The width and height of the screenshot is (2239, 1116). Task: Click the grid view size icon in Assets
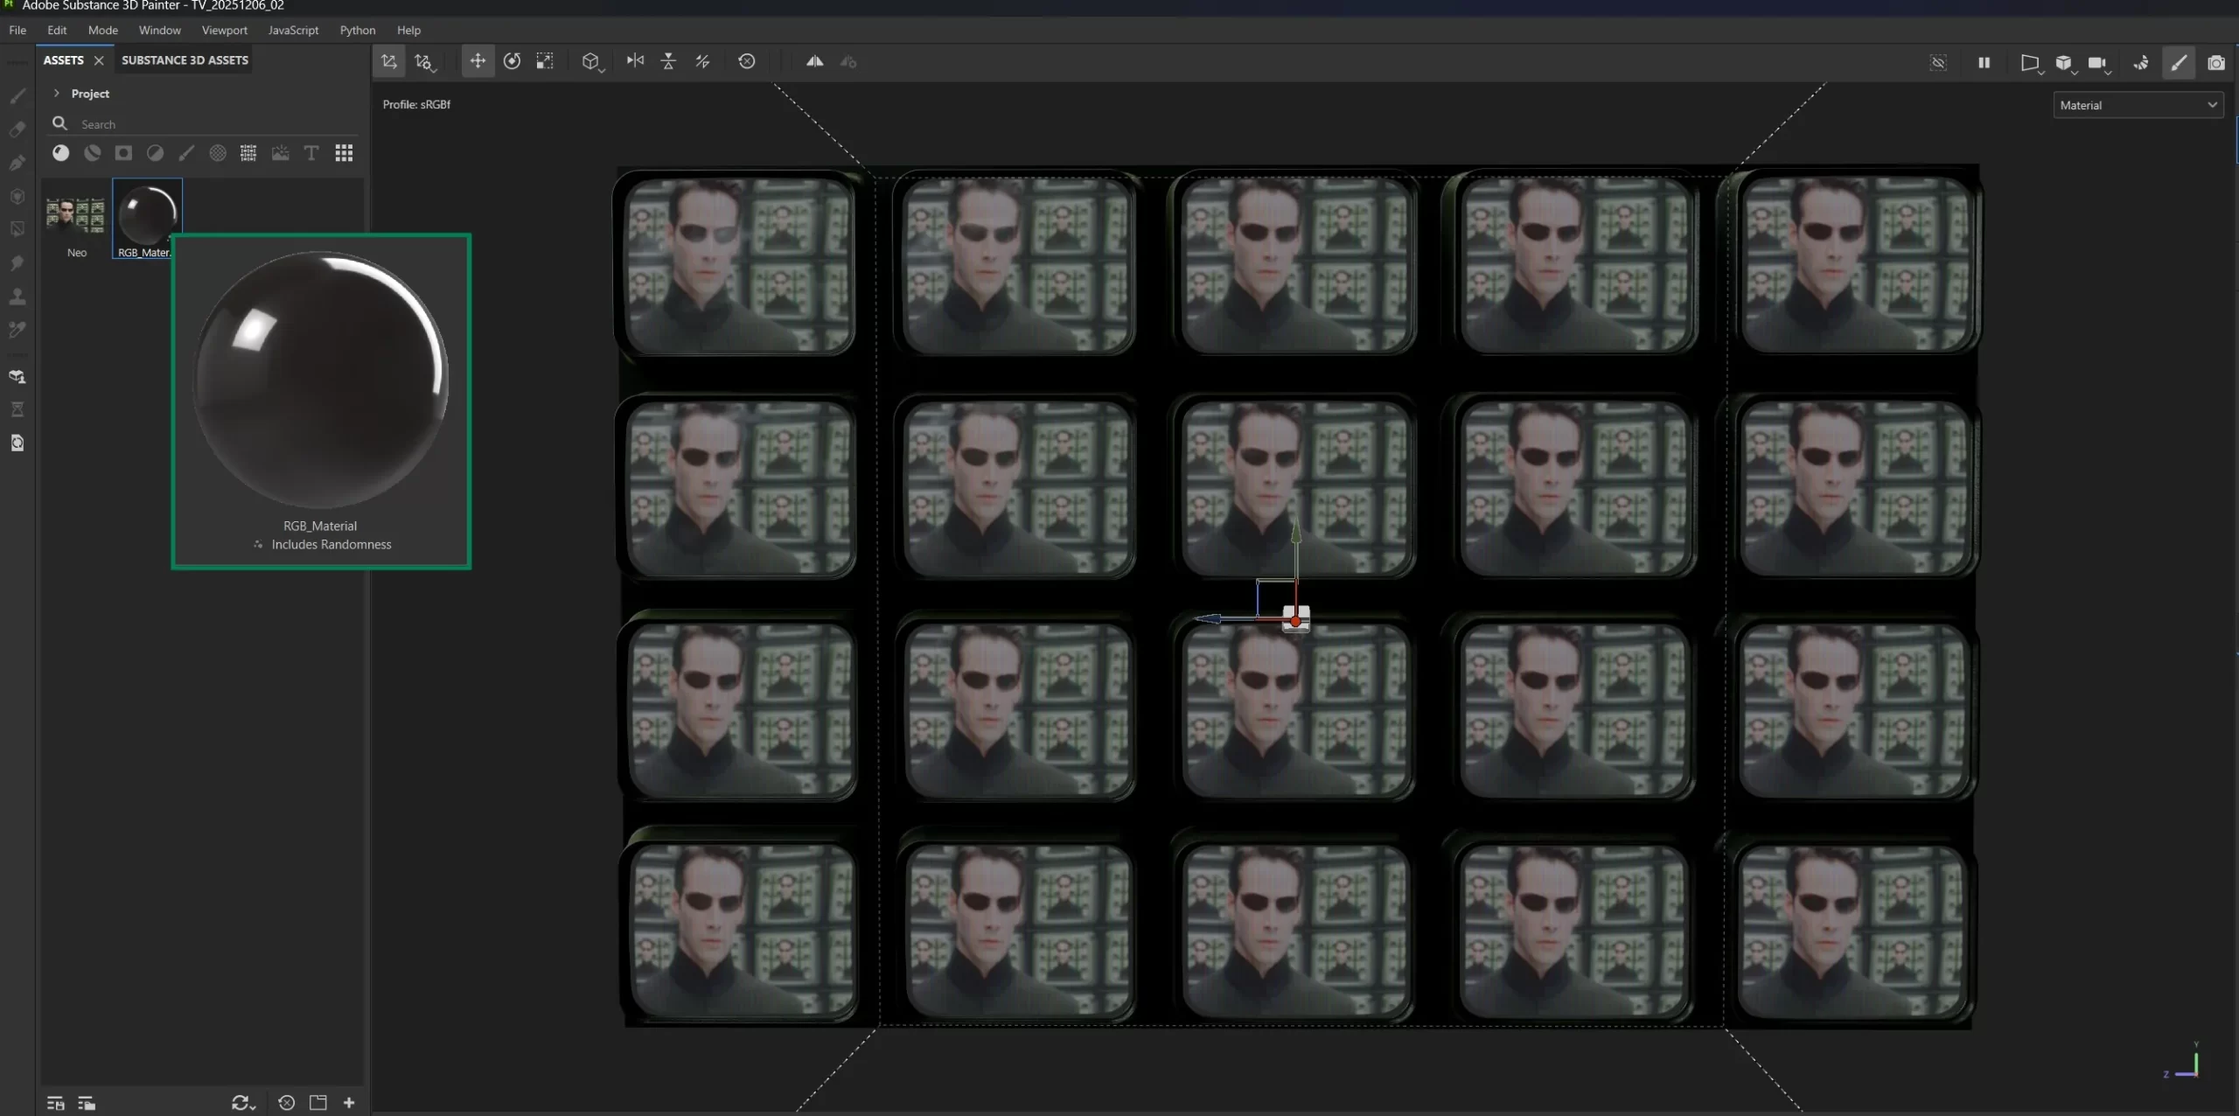point(344,153)
